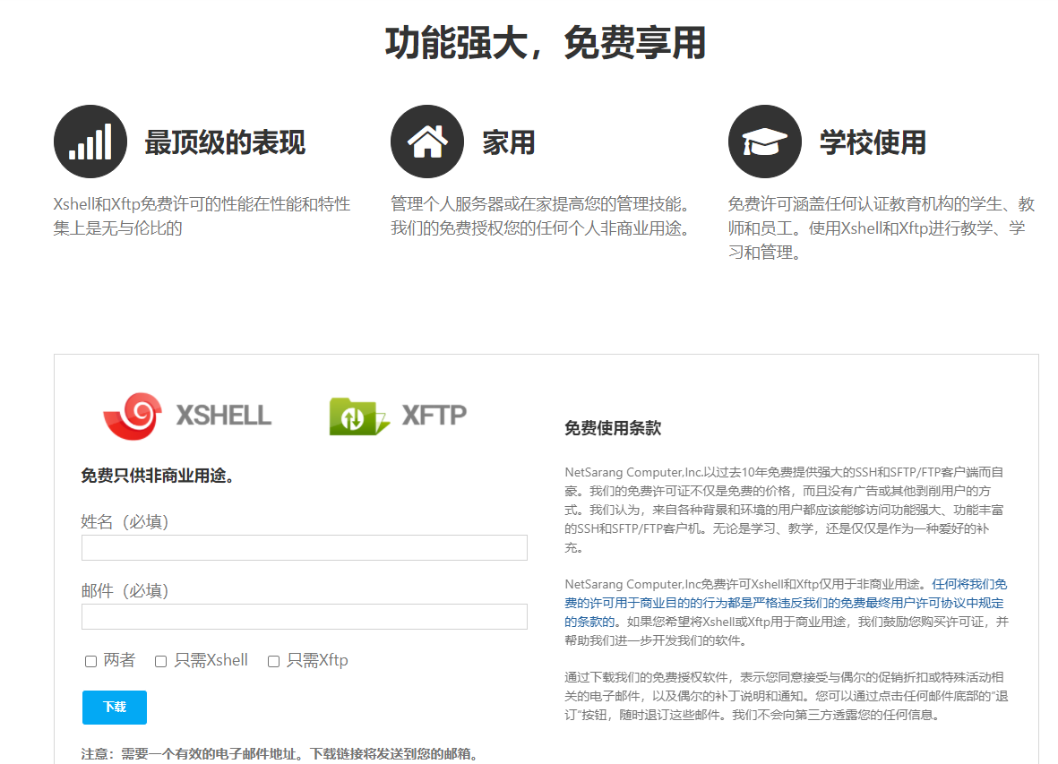Click the house home-use icon
Screen dimensions: 1058x764
point(427,142)
